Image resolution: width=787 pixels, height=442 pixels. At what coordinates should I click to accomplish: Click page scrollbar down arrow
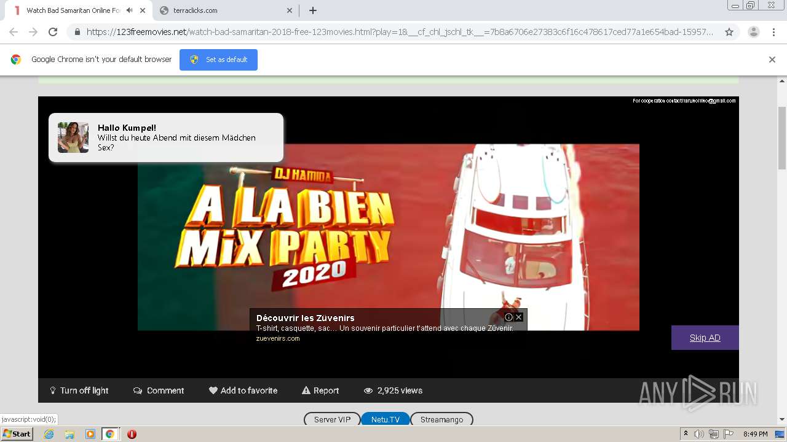782,420
